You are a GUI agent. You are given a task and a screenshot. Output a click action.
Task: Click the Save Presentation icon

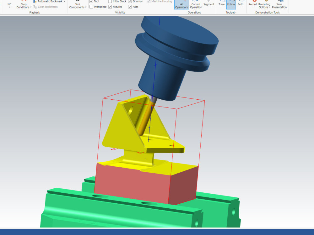tap(279, 4)
